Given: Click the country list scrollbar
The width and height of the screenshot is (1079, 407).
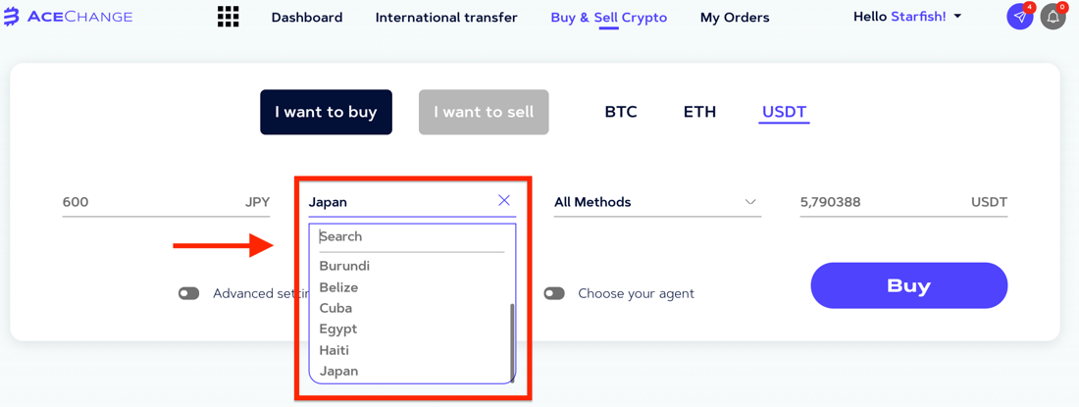Looking at the screenshot, I should 511,341.
